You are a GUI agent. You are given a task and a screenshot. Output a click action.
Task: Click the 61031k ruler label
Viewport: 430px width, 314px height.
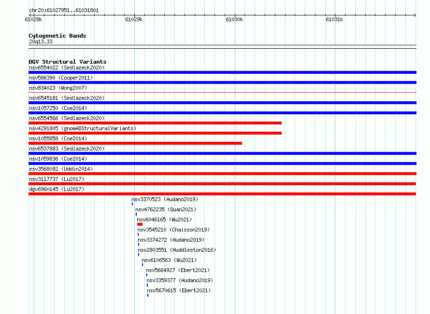coord(334,19)
